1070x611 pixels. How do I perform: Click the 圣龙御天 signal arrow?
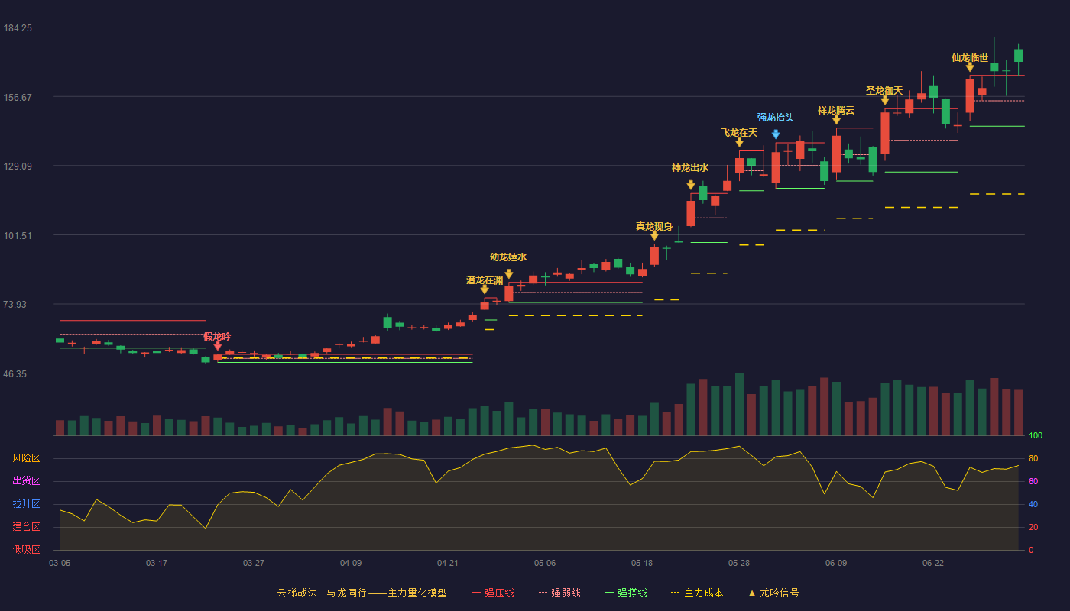coord(885,100)
